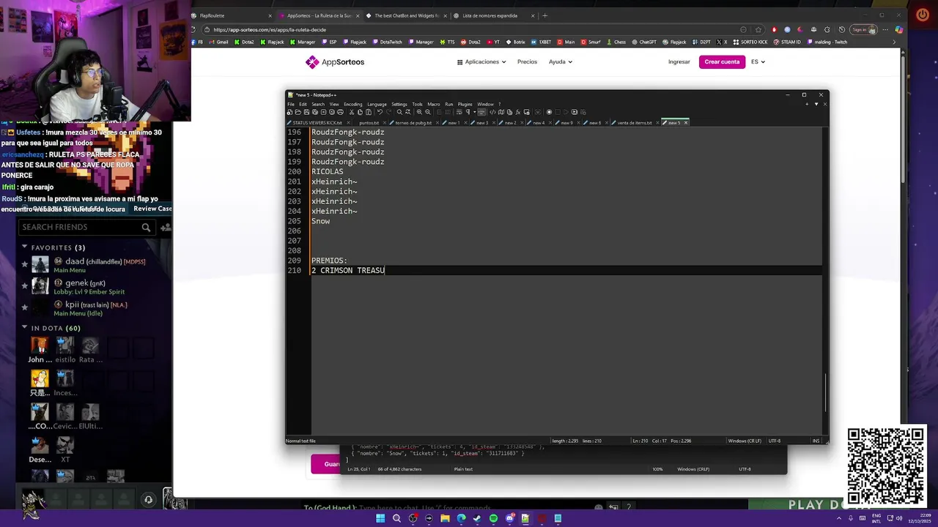Image resolution: width=938 pixels, height=527 pixels.
Task: Click the browser address bar URL
Action: click(270, 30)
